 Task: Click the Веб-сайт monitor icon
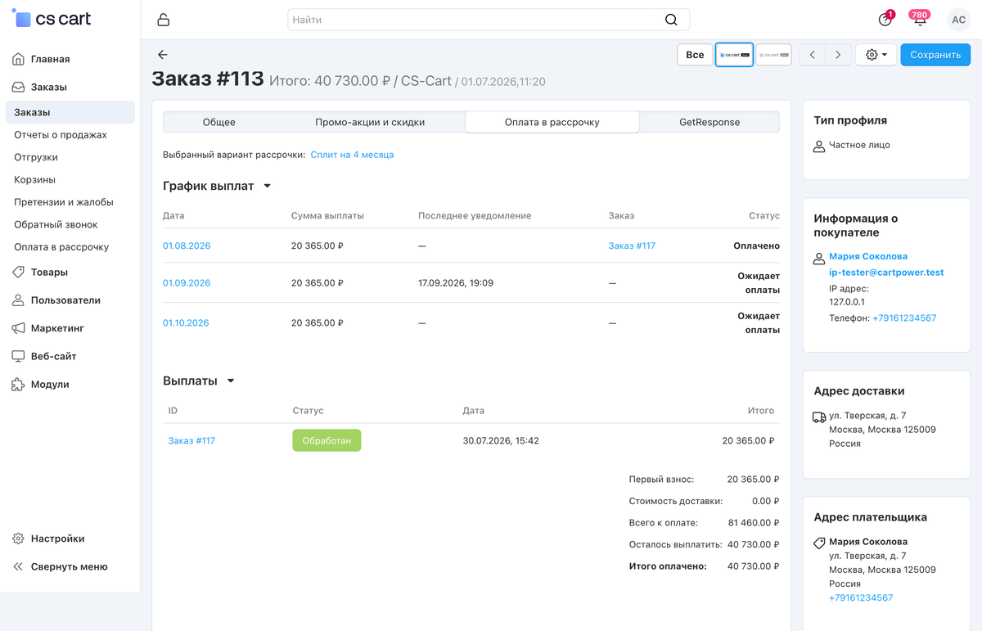click(18, 356)
